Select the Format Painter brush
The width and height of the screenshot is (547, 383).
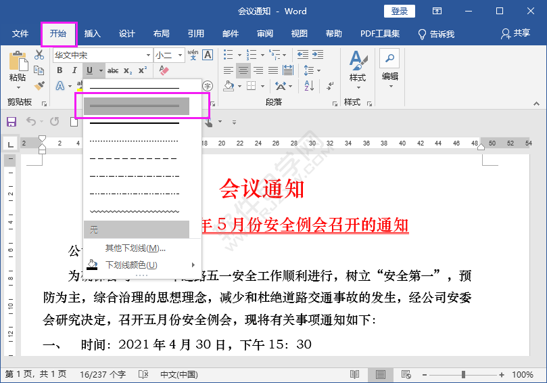click(39, 85)
